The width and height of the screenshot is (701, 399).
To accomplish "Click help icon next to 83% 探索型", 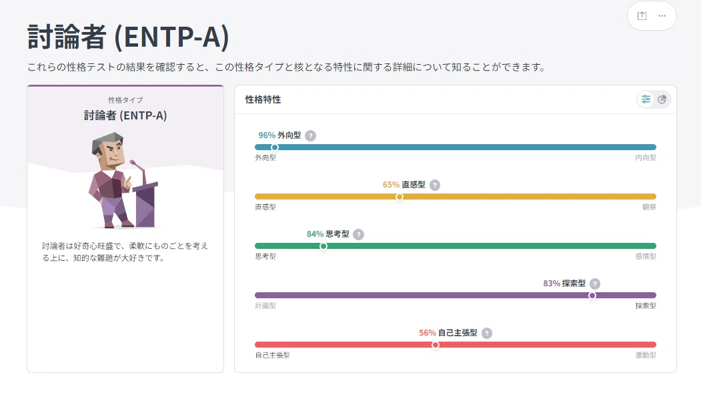I will (594, 284).
